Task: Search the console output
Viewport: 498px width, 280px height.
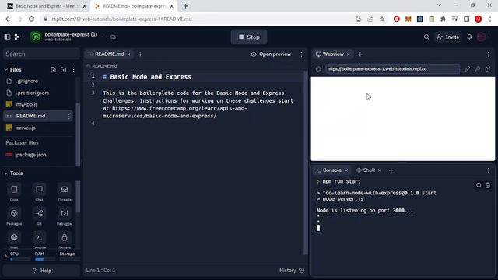Action: pyautogui.click(x=479, y=185)
